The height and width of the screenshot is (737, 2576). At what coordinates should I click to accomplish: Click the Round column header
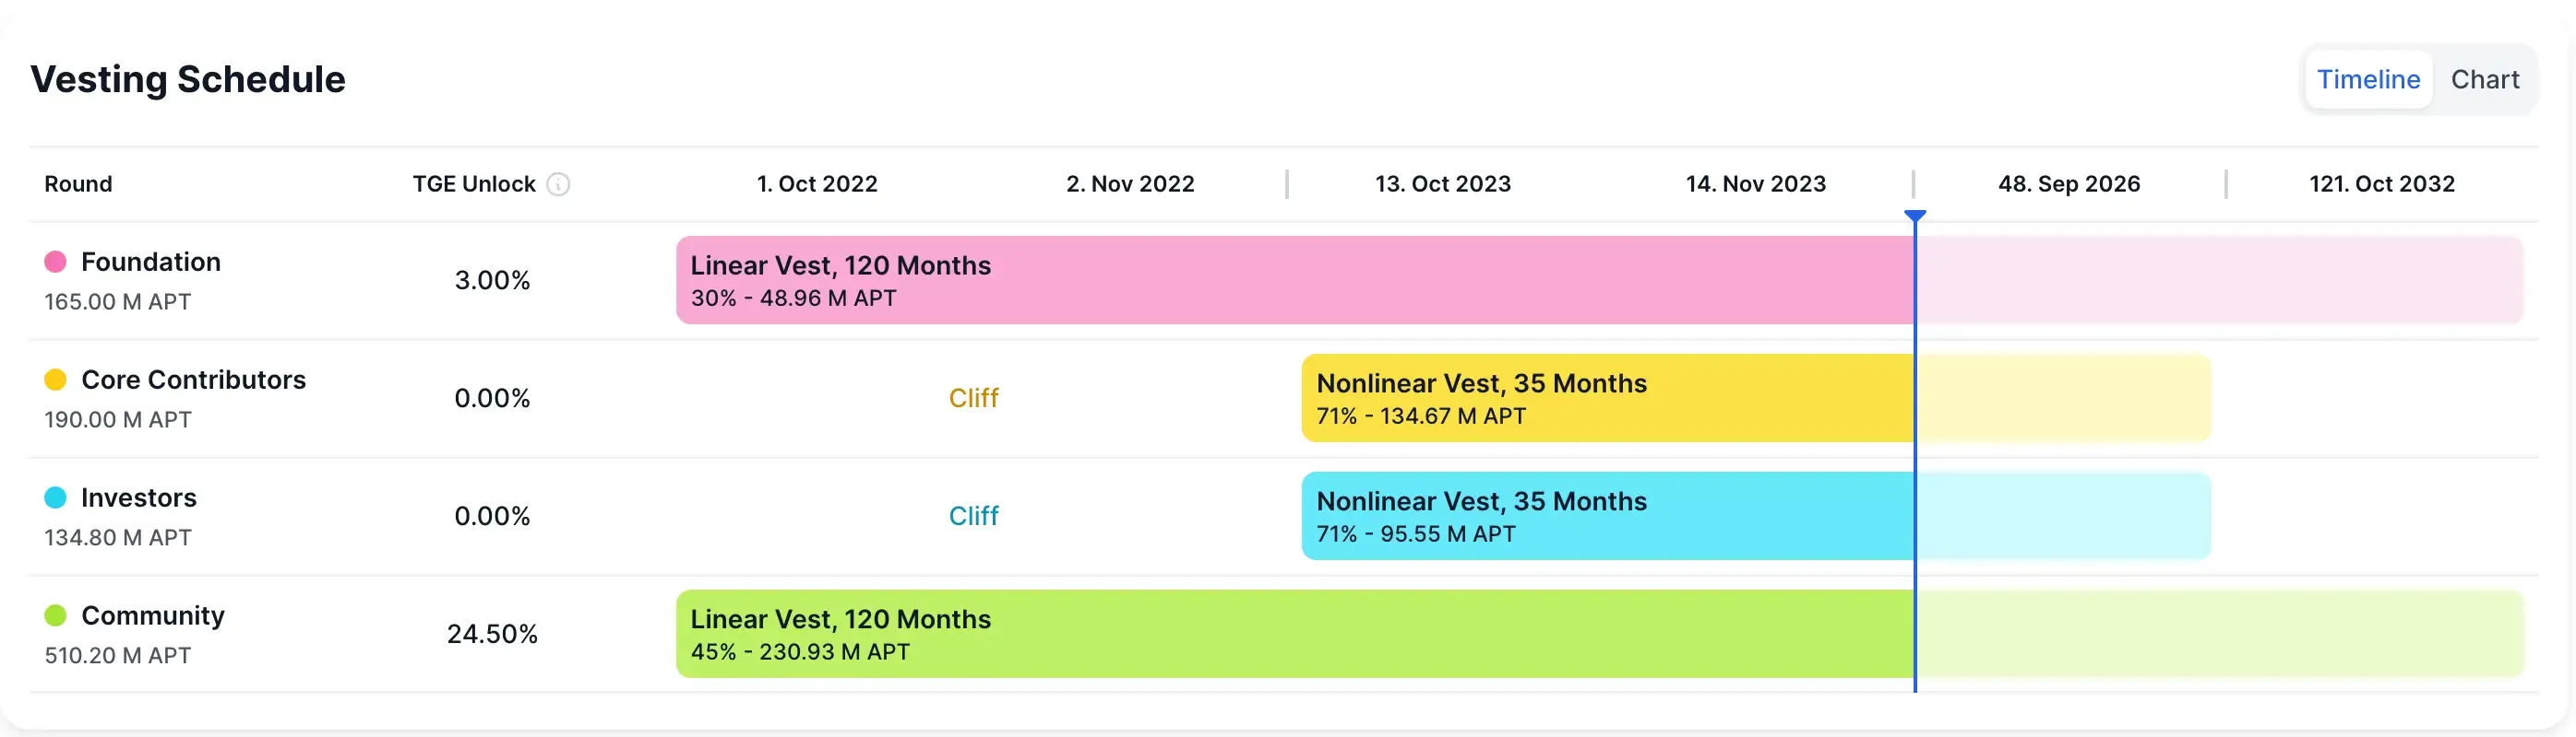tap(78, 185)
